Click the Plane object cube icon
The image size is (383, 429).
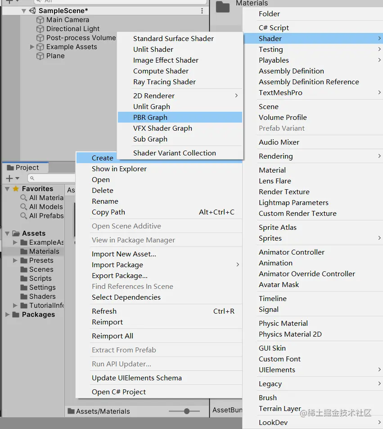click(x=40, y=56)
